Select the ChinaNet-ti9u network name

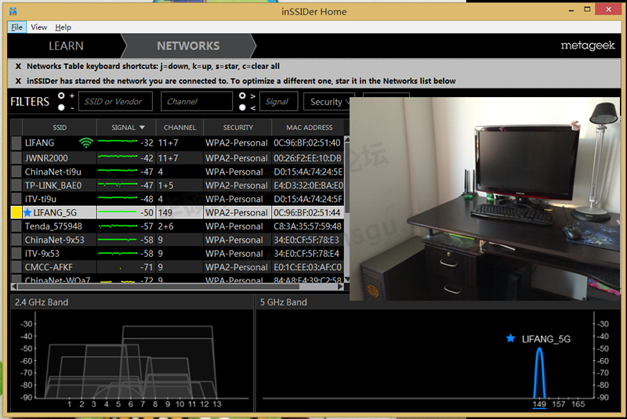pos(53,172)
